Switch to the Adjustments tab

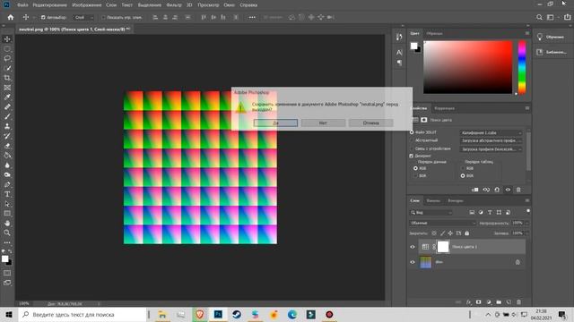click(x=445, y=108)
